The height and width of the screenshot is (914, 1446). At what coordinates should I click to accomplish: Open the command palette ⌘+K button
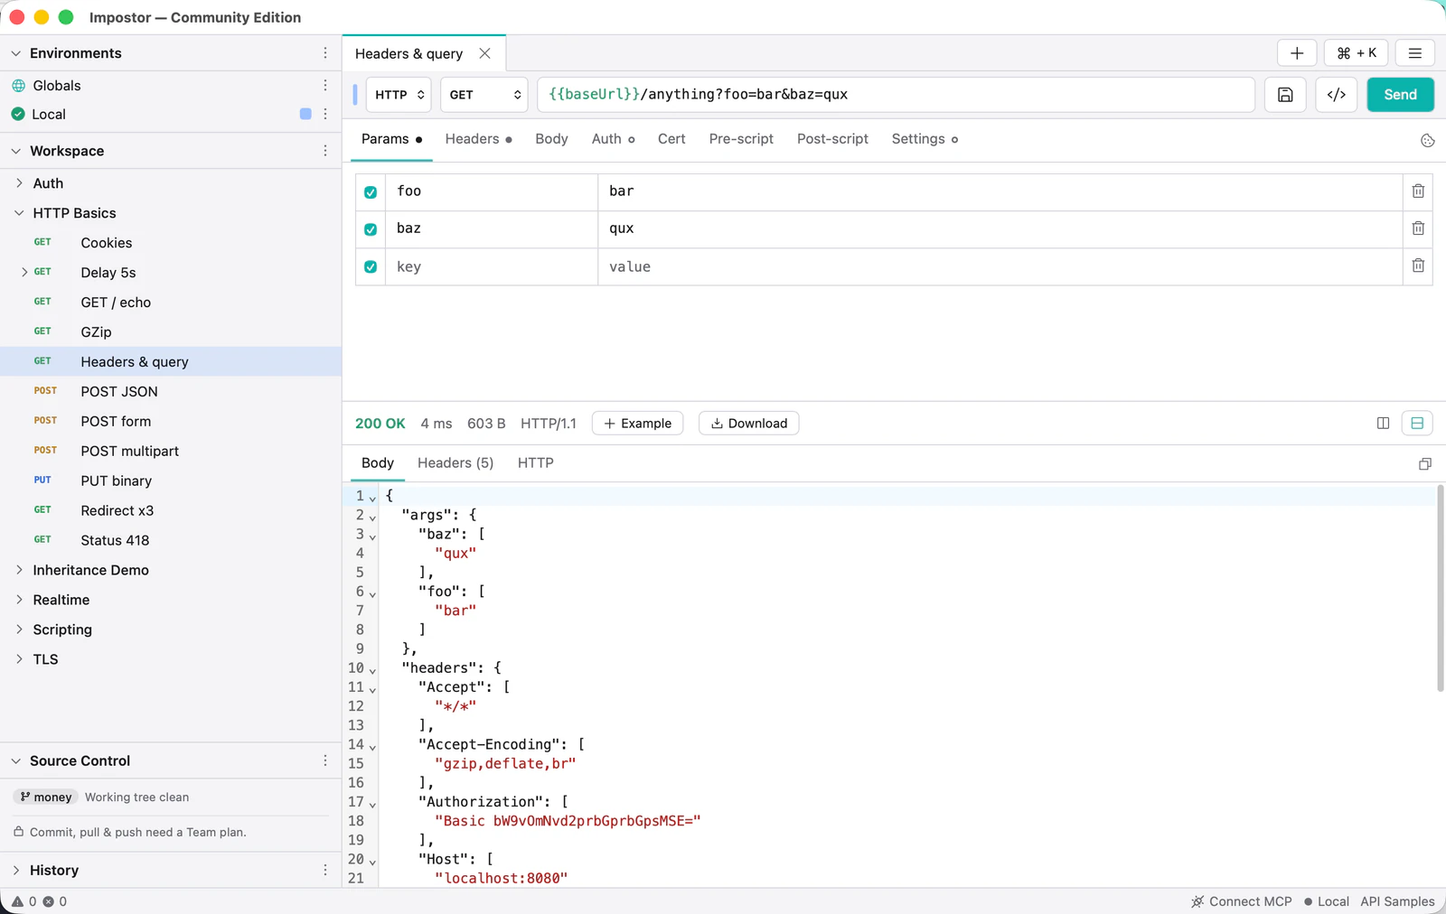pyautogui.click(x=1357, y=53)
